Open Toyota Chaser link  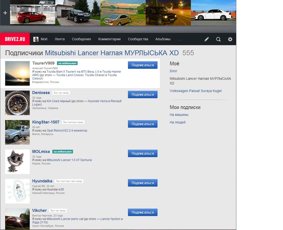coord(95,75)
